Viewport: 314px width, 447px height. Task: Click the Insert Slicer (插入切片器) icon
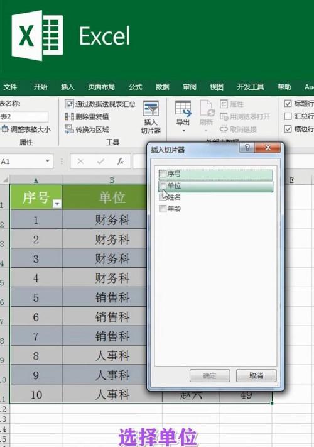coord(151,109)
